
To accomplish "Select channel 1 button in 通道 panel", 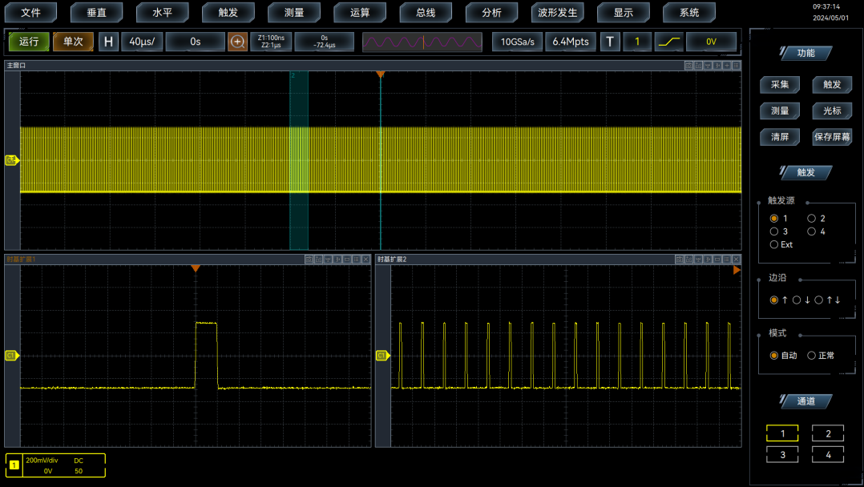I will 782,433.
